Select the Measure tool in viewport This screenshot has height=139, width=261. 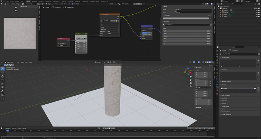pos(3,95)
